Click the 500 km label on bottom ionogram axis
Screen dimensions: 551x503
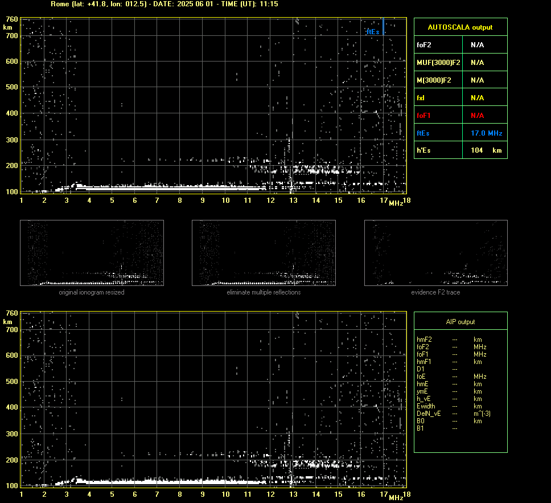coord(12,381)
